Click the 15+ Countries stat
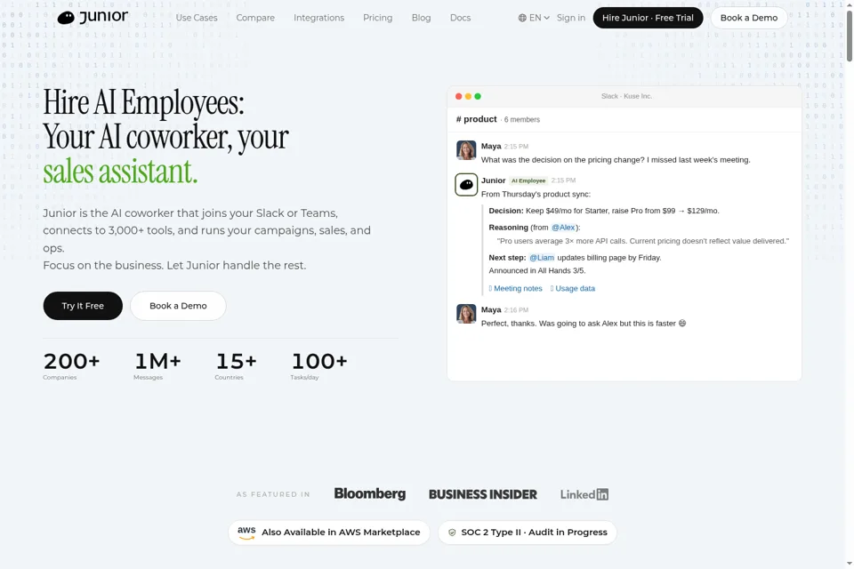854x569 pixels. click(x=236, y=366)
